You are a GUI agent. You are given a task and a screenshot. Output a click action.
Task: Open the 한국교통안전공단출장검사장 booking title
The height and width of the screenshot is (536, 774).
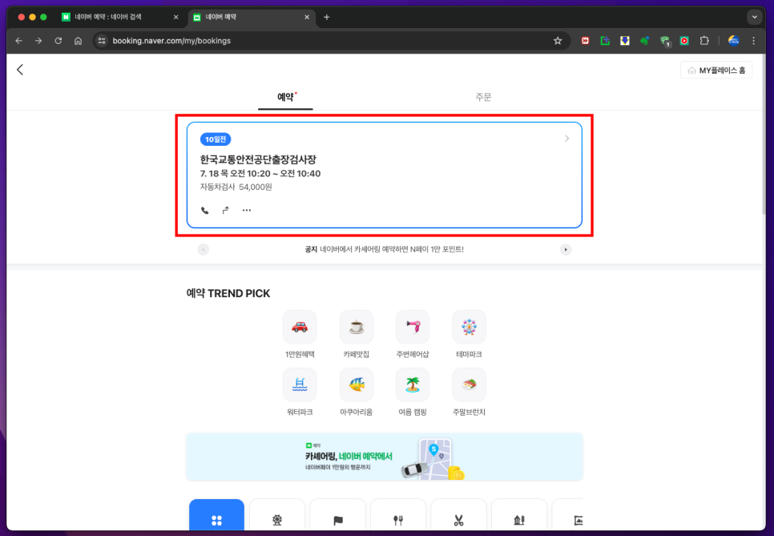point(258,159)
